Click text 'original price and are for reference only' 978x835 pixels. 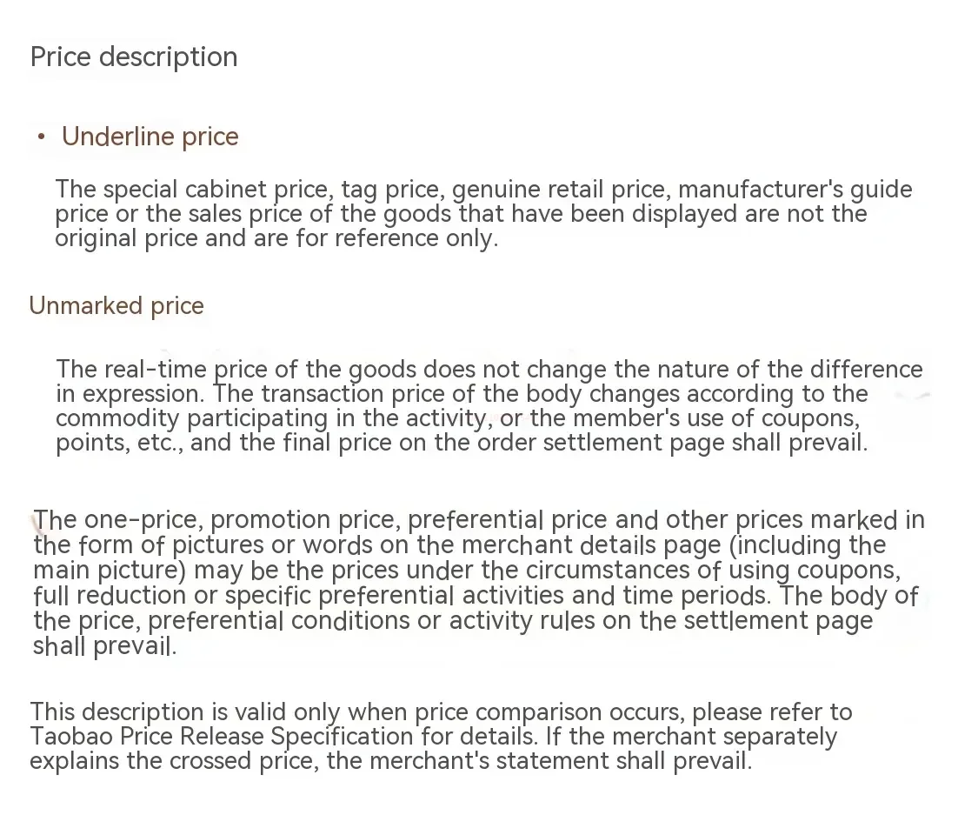[x=275, y=237]
